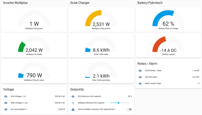The image size is (202, 115).
Task: Click the robot icon for Victron Modbus Dynamic SOC
Action: [x=73, y=109]
